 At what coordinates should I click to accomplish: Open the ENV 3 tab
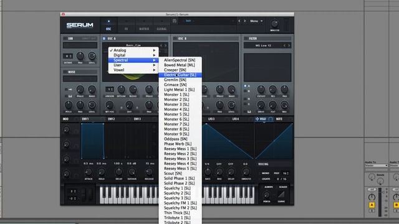(x=137, y=119)
